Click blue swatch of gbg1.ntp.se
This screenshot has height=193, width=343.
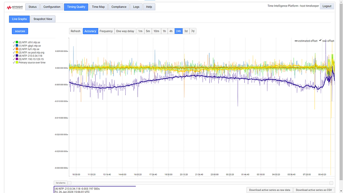[17, 46]
